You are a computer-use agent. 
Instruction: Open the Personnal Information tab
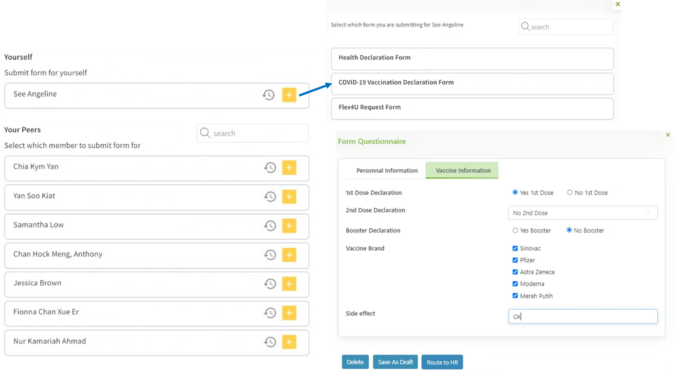point(387,170)
